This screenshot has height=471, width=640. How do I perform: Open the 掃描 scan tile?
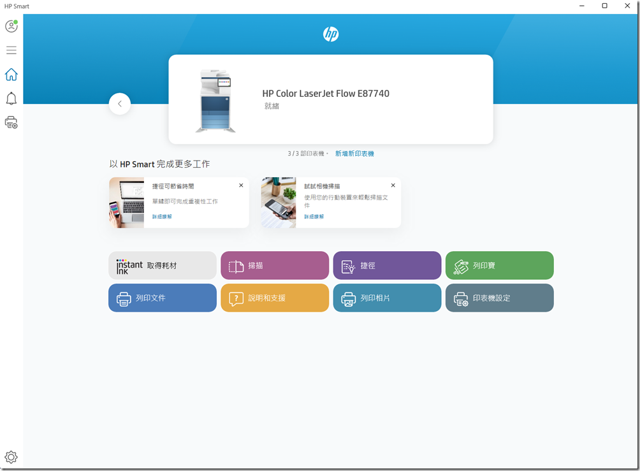pyautogui.click(x=275, y=265)
